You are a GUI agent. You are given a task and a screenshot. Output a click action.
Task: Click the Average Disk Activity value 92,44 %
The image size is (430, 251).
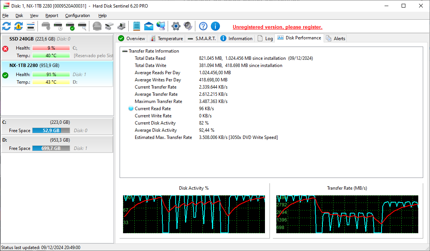207,130
